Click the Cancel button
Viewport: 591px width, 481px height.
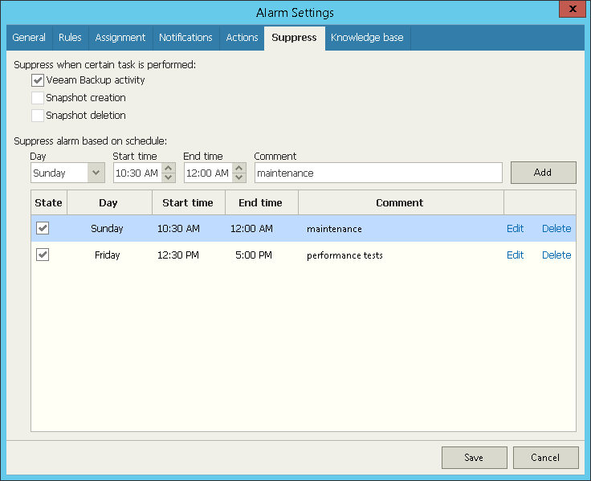pyautogui.click(x=545, y=458)
